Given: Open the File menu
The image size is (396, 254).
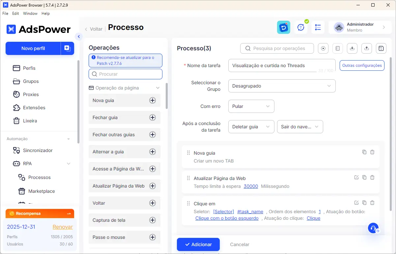Looking at the screenshot, I should 5,13.
